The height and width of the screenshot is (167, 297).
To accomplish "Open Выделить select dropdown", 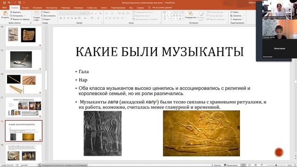I will tap(237, 19).
